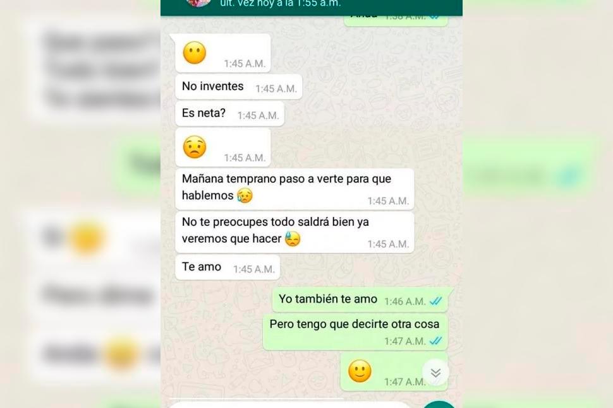Select 'Pero tengo que decirte otra cosa' message
The image size is (613, 408).
pos(355,332)
